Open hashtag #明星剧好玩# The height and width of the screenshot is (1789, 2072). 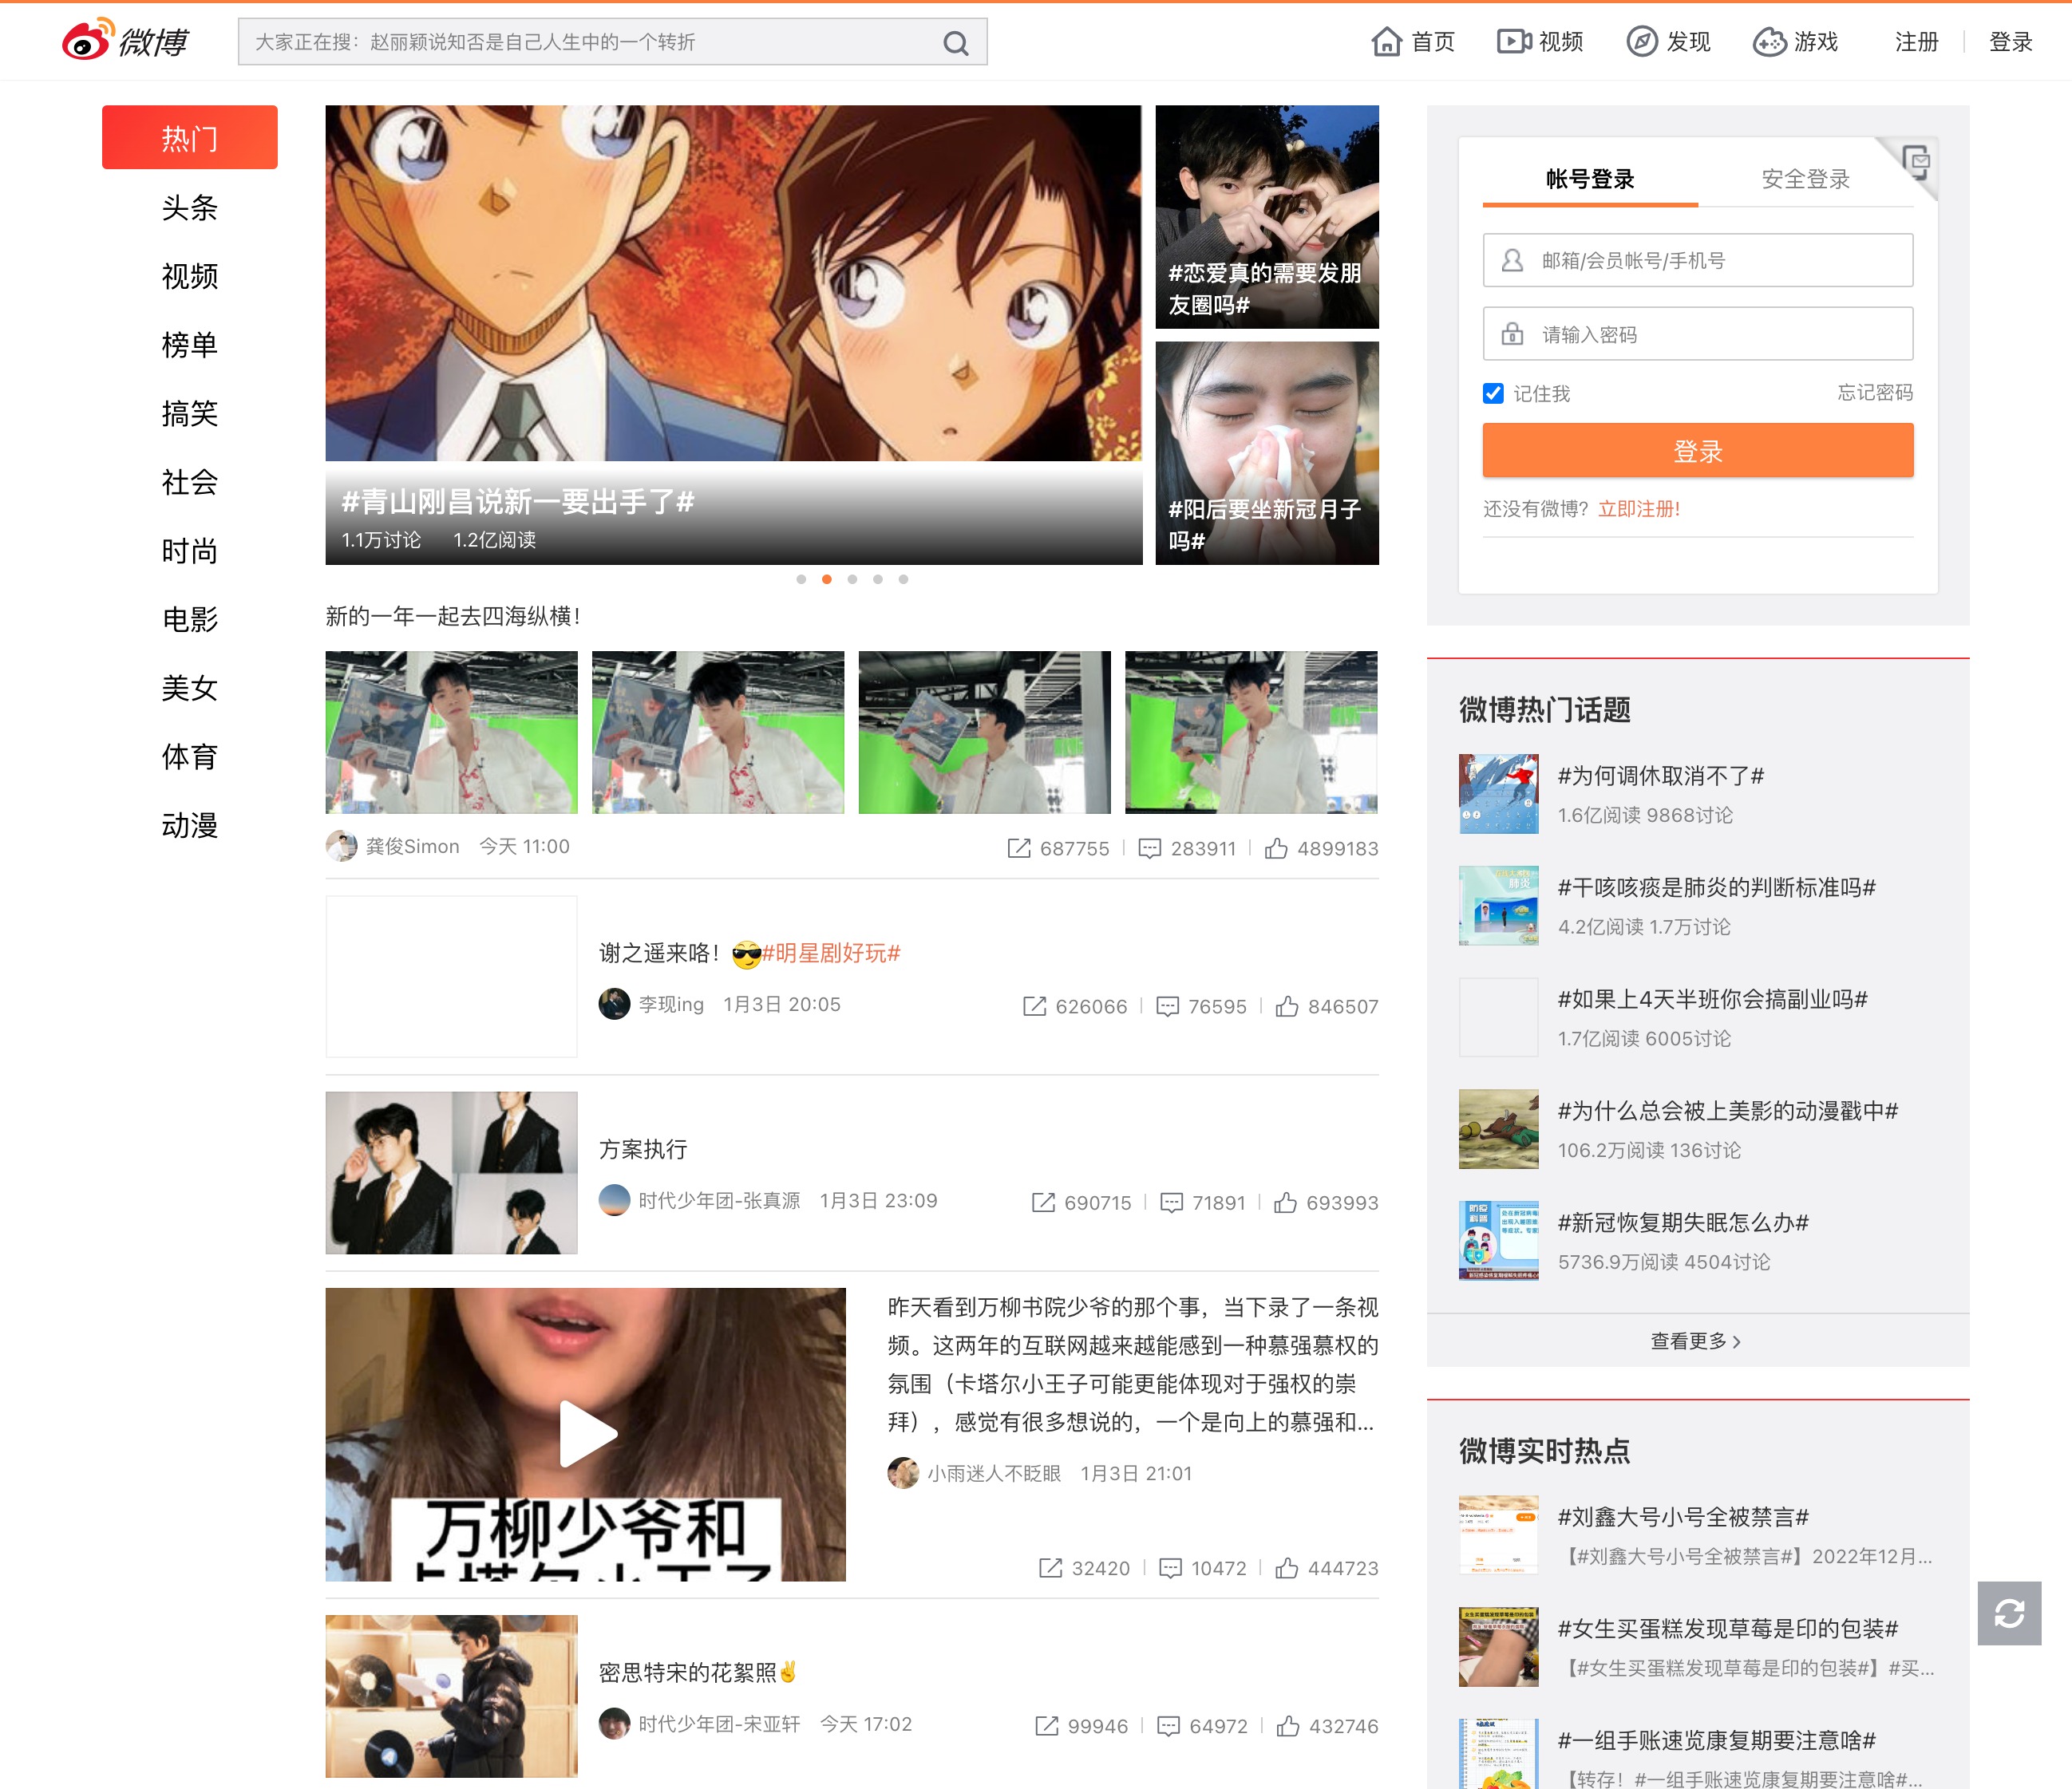coord(831,953)
